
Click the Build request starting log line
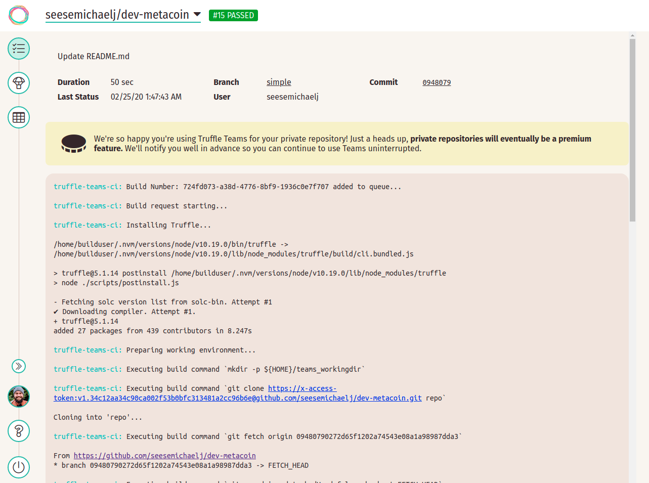click(x=141, y=206)
